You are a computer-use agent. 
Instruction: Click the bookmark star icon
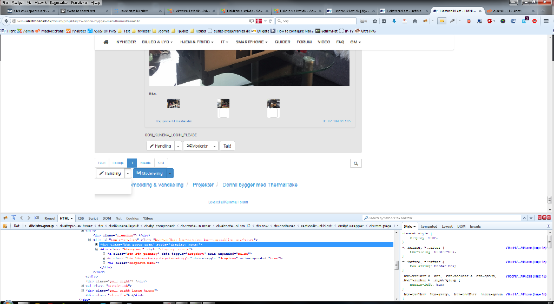[x=375, y=21]
